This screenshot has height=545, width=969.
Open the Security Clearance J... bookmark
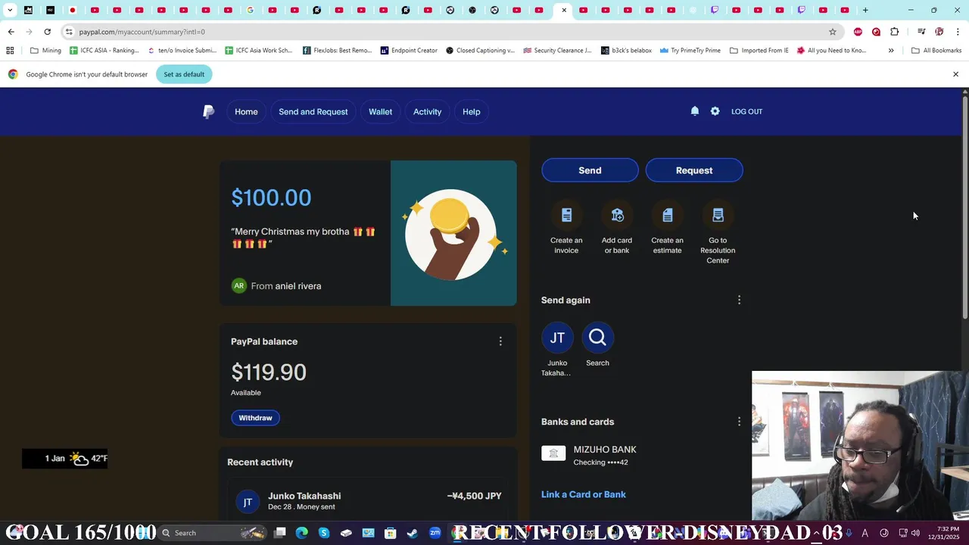click(x=557, y=51)
